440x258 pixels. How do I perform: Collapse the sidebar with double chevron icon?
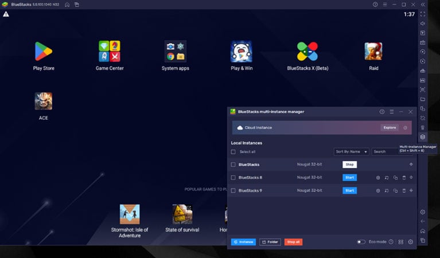pos(423,5)
